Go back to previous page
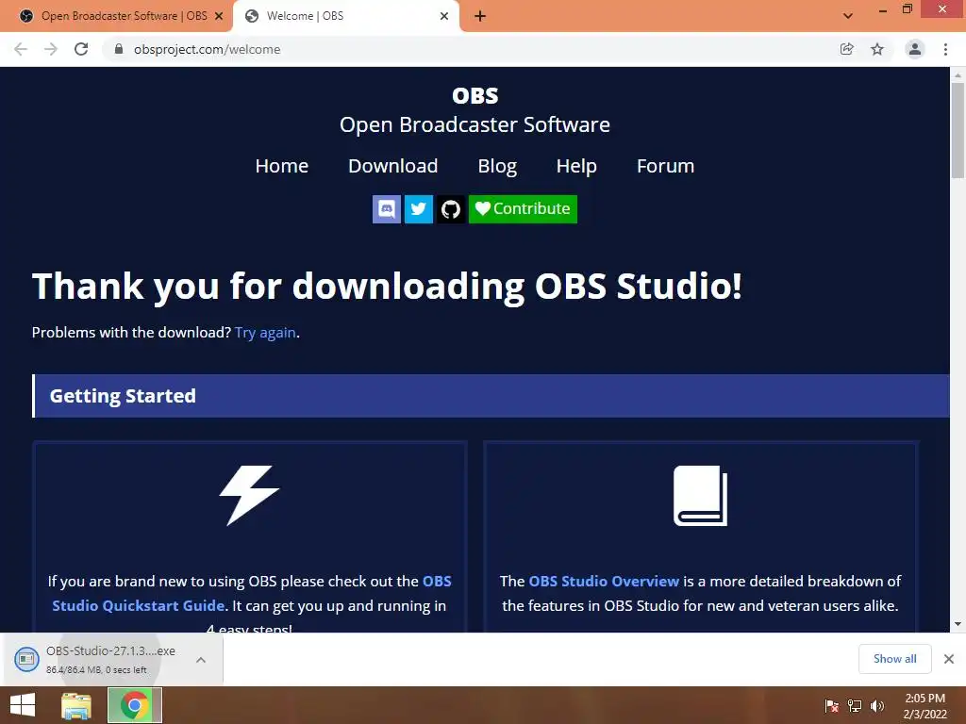 (21, 49)
